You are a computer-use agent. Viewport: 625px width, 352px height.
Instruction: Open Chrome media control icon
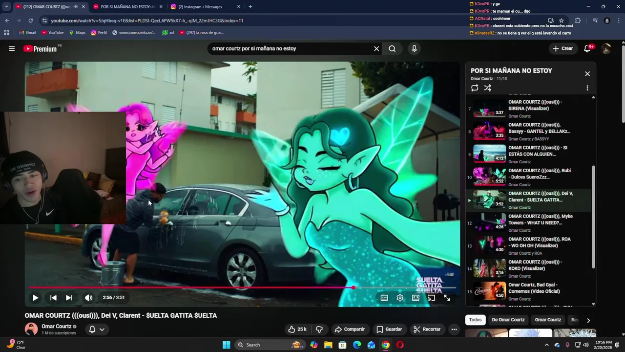click(595, 21)
